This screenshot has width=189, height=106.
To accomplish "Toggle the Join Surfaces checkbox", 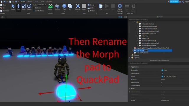I will pos(34,11).
